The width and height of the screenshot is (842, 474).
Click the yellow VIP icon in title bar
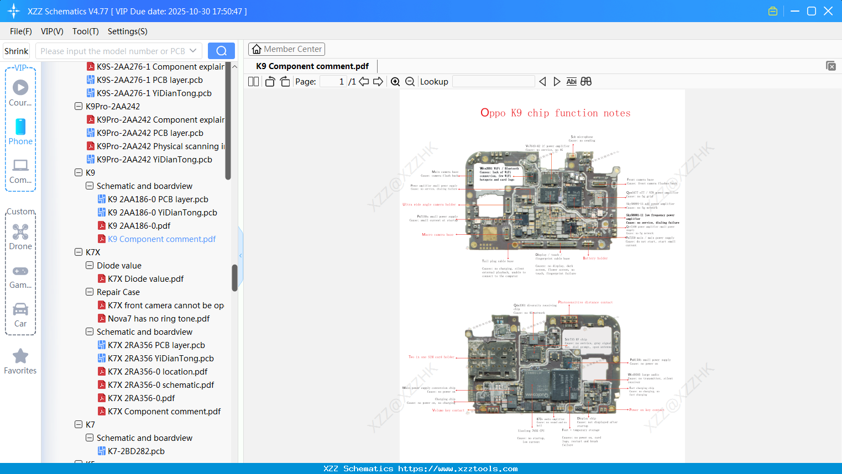point(773,11)
